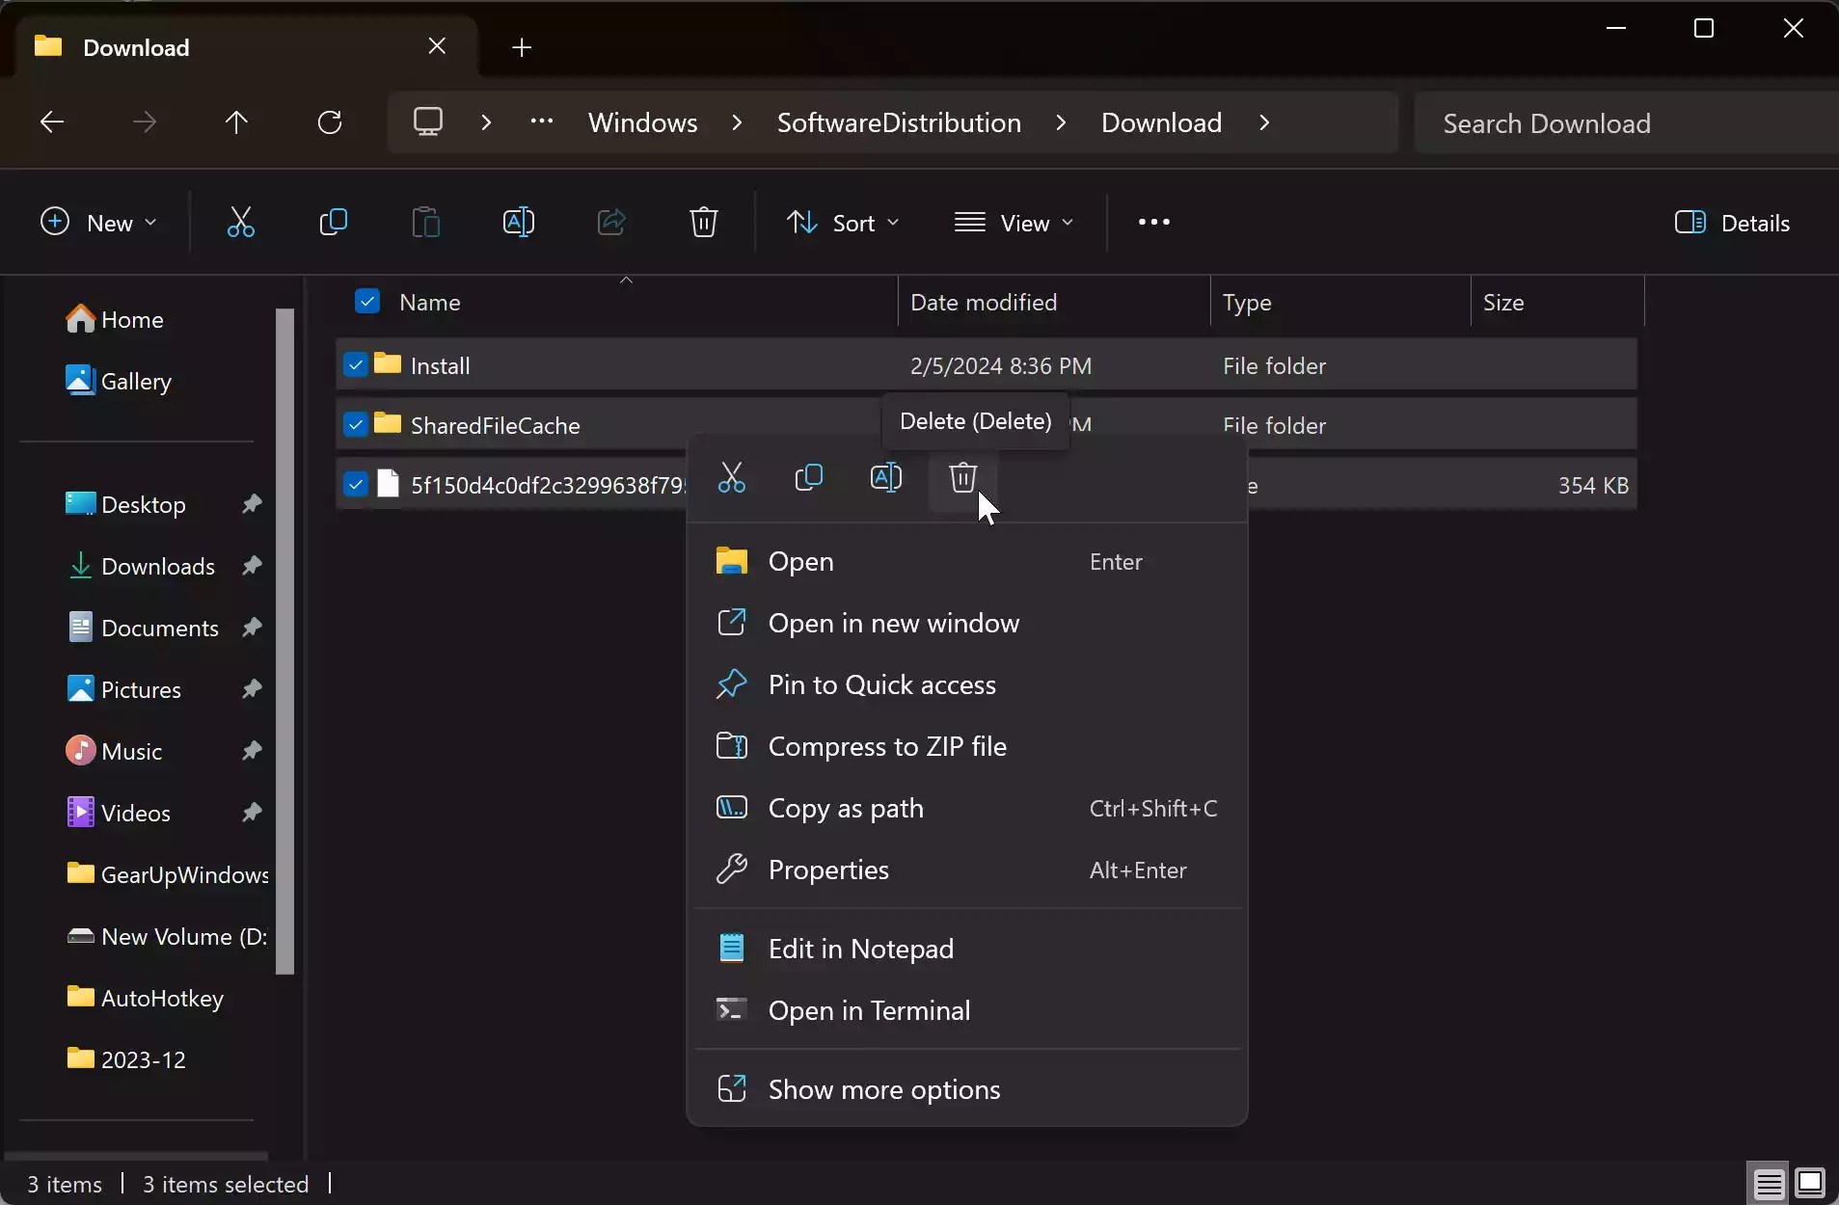Open the Share icon in the toolbar
Screen dimensions: 1839x1205
tap(611, 222)
